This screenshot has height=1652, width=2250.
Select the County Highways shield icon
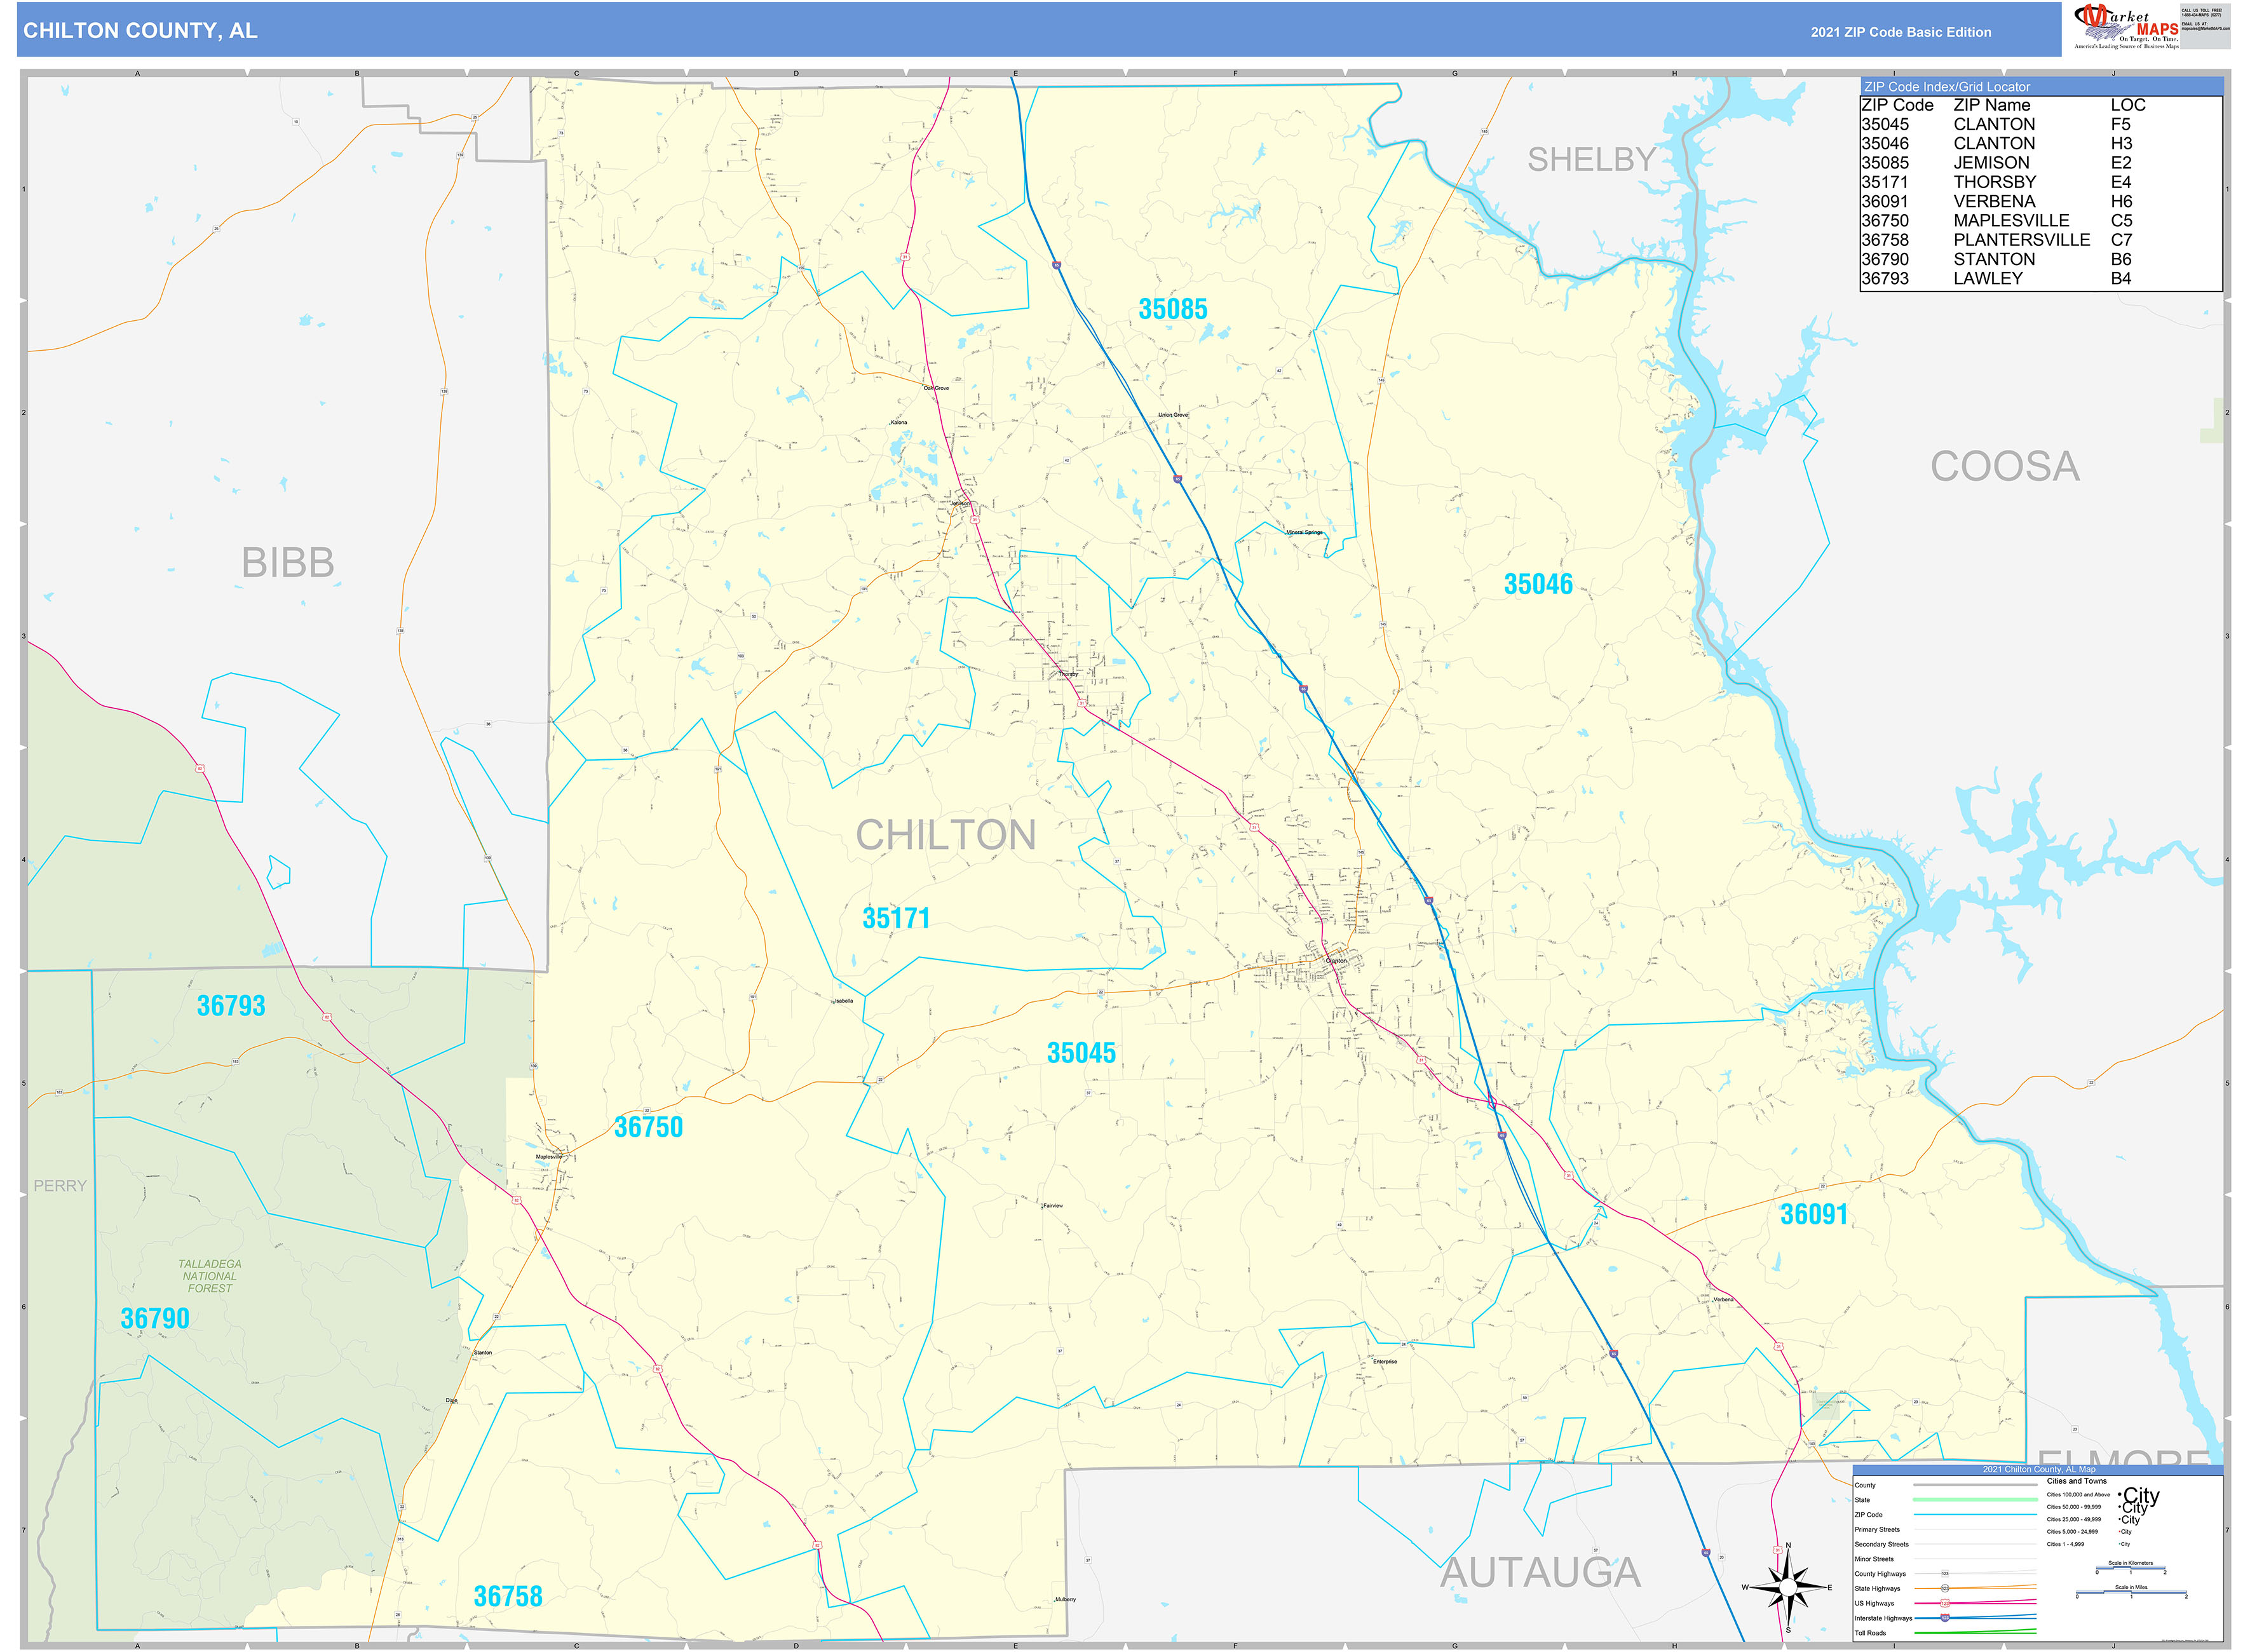(x=1945, y=1574)
